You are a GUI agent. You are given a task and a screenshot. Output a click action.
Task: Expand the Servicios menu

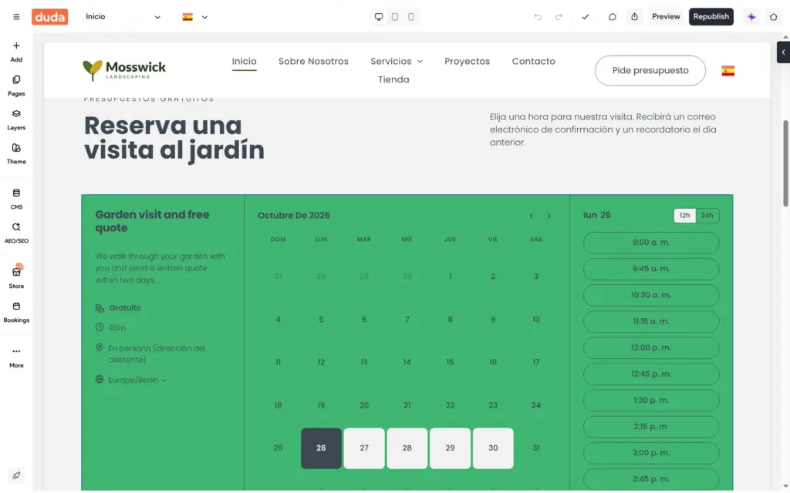(x=397, y=62)
